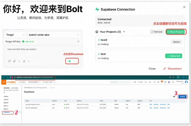
Task: Click the first blue action link in test row
Action: click(151, 108)
